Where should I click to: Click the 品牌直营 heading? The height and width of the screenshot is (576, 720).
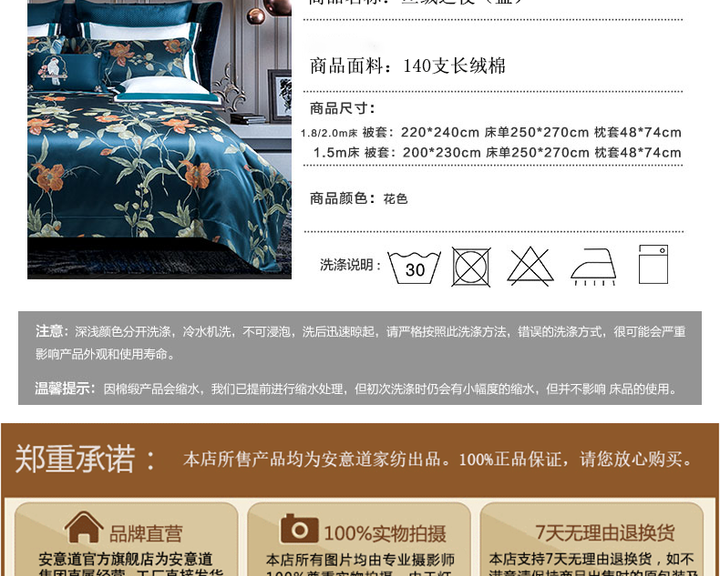point(146,534)
